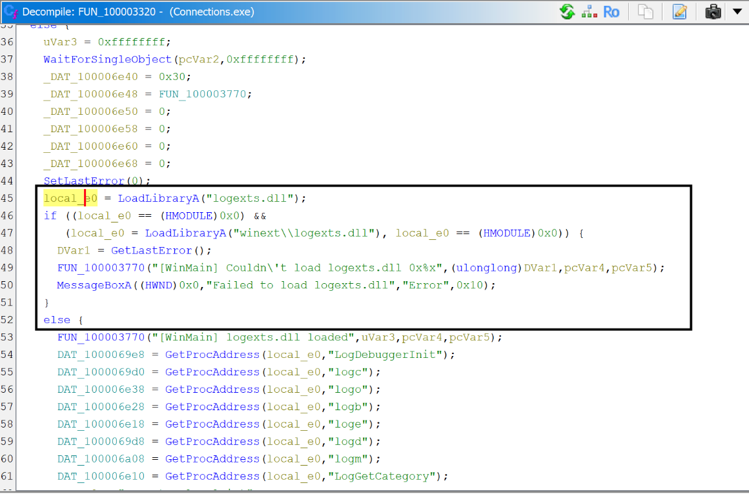Click line number 45 in the margin
This screenshot has width=749, height=494.
coord(7,198)
